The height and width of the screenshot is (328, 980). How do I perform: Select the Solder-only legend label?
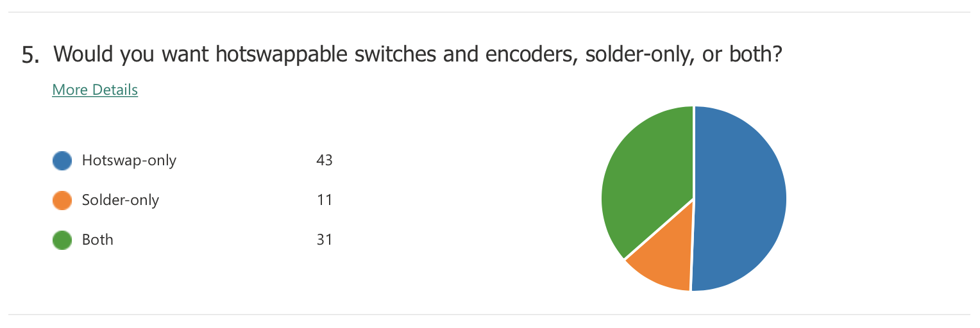[121, 200]
